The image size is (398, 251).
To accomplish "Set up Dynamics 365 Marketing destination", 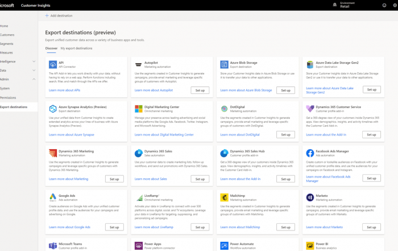I will (x=114, y=179).
